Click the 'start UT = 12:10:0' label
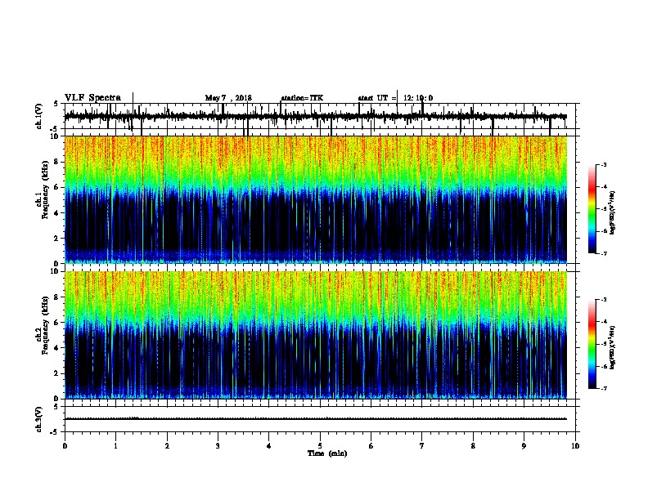Viewport: 648px width, 500px height. coord(395,98)
